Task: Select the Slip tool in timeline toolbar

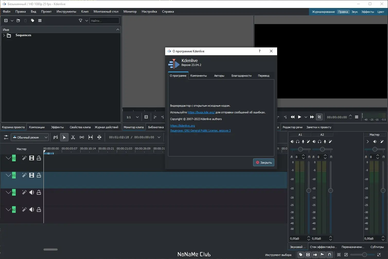Action: (x=91, y=137)
